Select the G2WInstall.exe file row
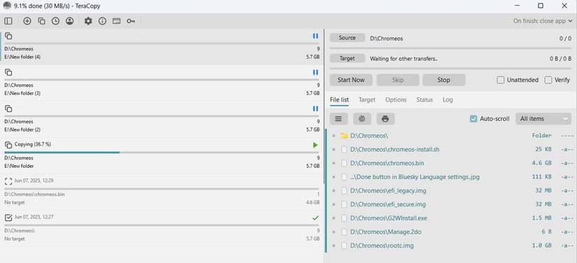577x263 pixels. [452, 218]
